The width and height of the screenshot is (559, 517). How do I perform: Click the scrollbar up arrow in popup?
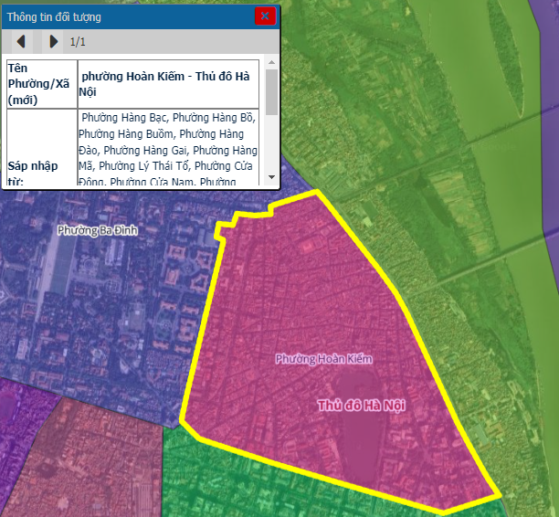pos(271,62)
